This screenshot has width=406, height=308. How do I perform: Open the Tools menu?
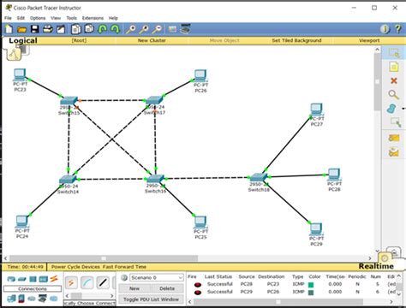point(71,18)
